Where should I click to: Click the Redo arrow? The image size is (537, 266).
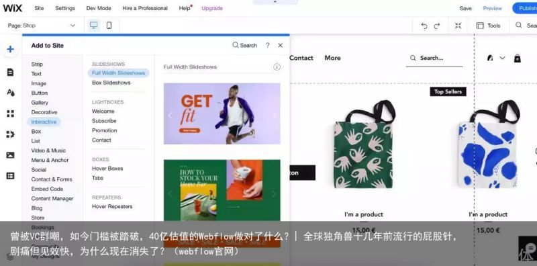point(437,26)
